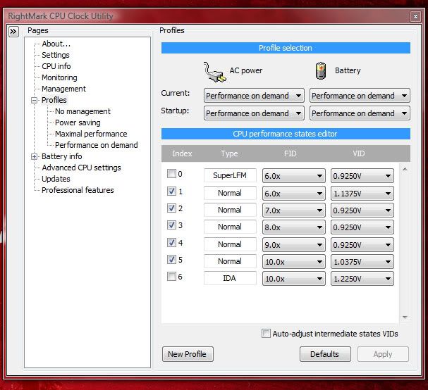Select the Management page
The height and width of the screenshot is (390, 428).
coord(63,89)
